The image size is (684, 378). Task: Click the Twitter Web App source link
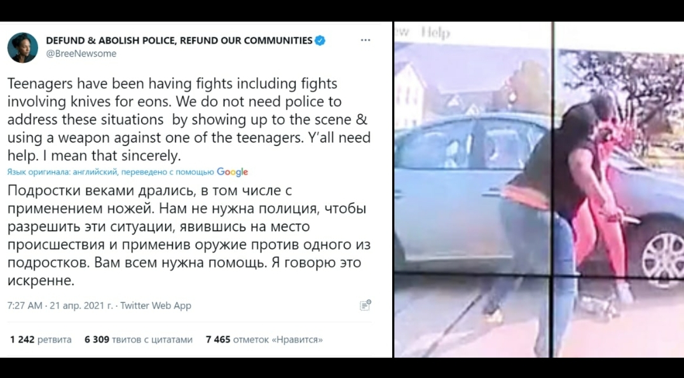[156, 306]
